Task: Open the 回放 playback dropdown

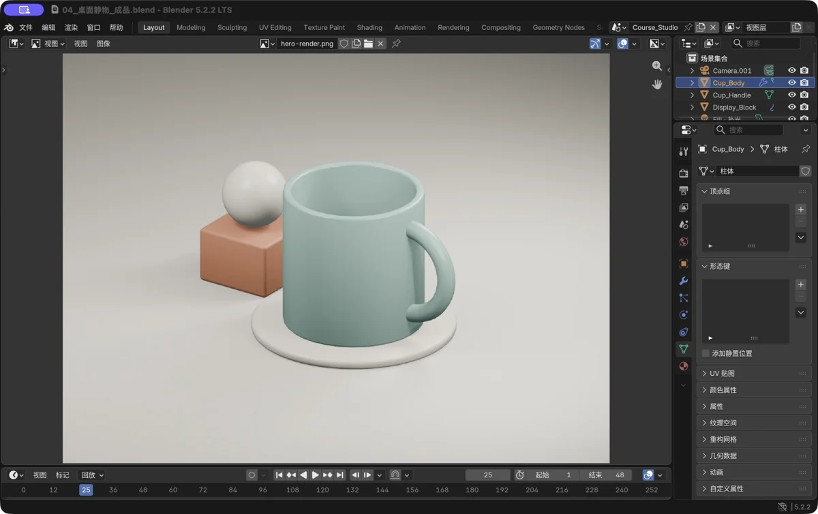Action: click(92, 475)
